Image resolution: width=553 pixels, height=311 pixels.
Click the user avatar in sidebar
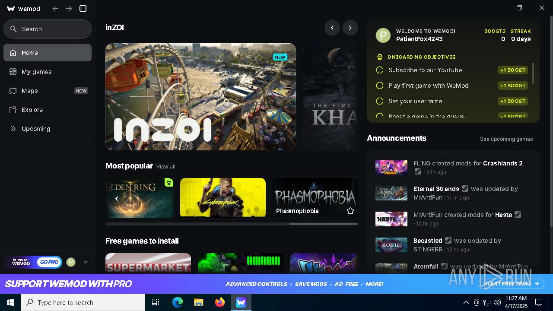[71, 262]
